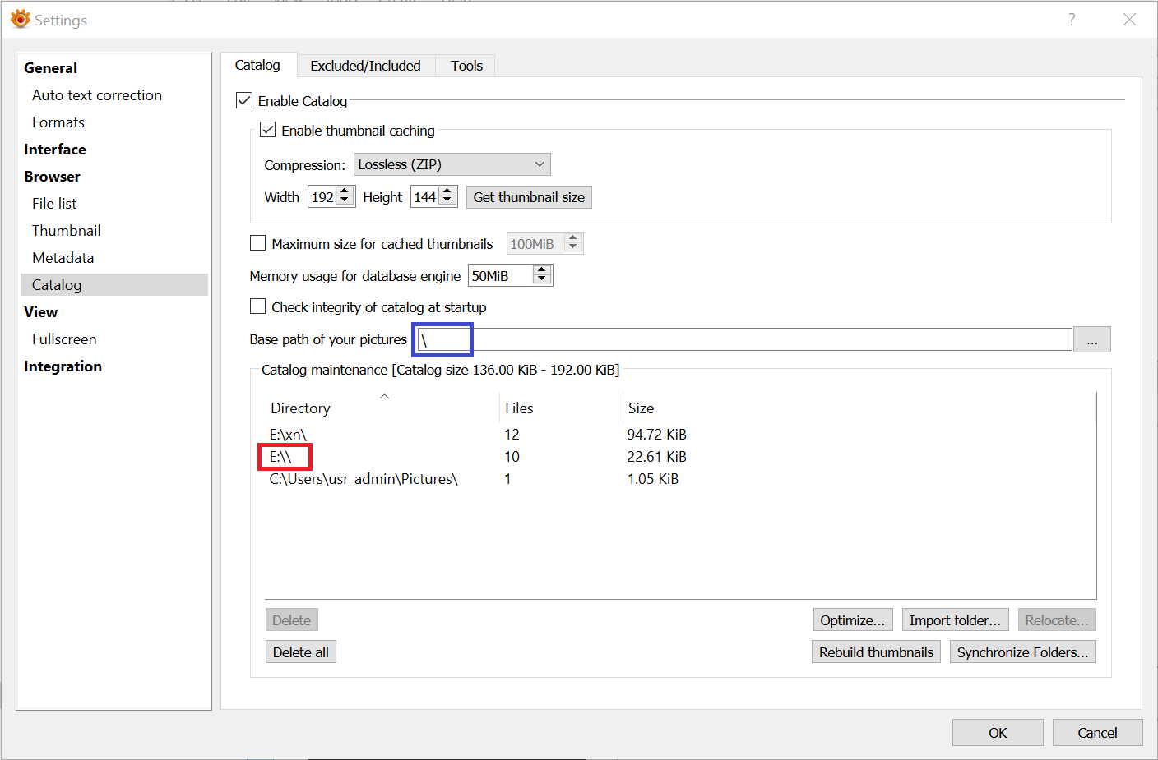1158x760 pixels.
Task: Click Import folder... button
Action: tap(955, 620)
